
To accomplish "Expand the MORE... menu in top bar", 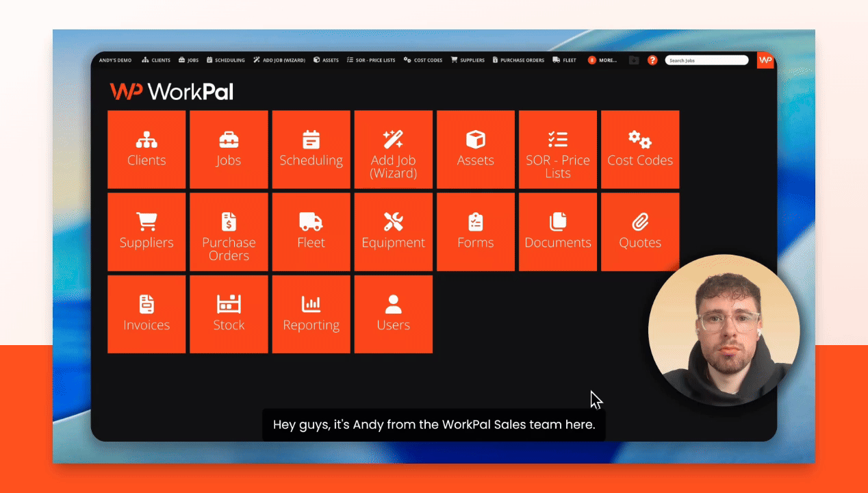I will coord(602,60).
